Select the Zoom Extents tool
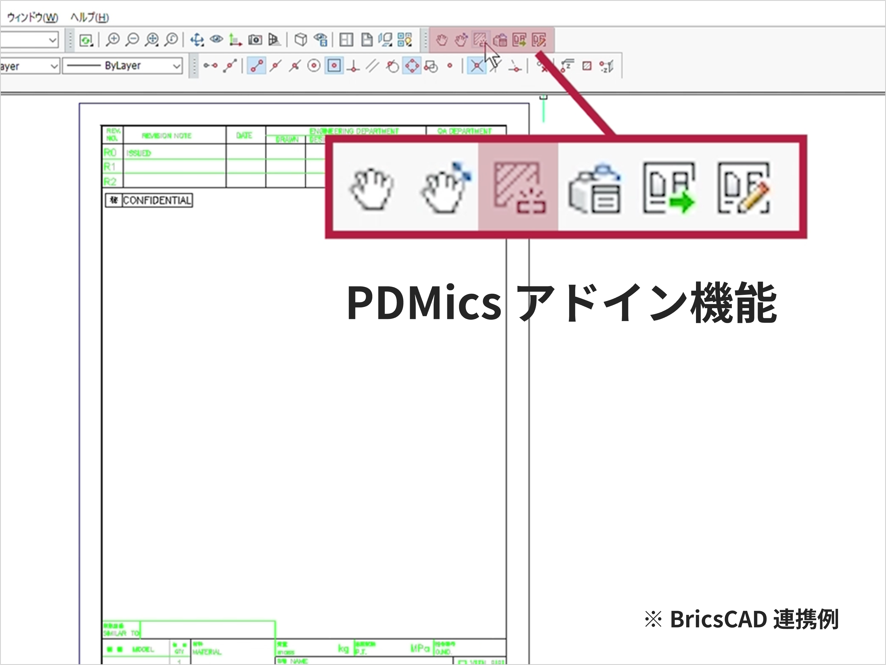The height and width of the screenshot is (665, 886). (152, 40)
